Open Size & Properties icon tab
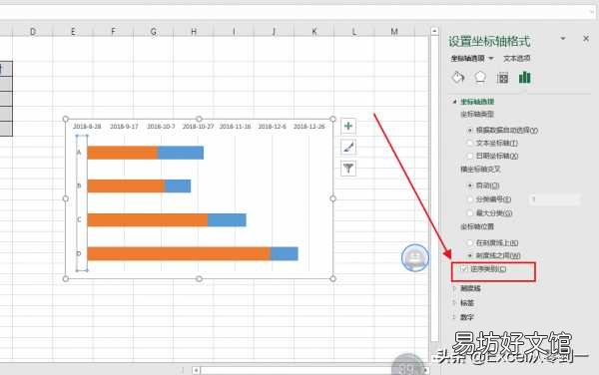Viewport: 599px width, 375px height. (x=503, y=78)
